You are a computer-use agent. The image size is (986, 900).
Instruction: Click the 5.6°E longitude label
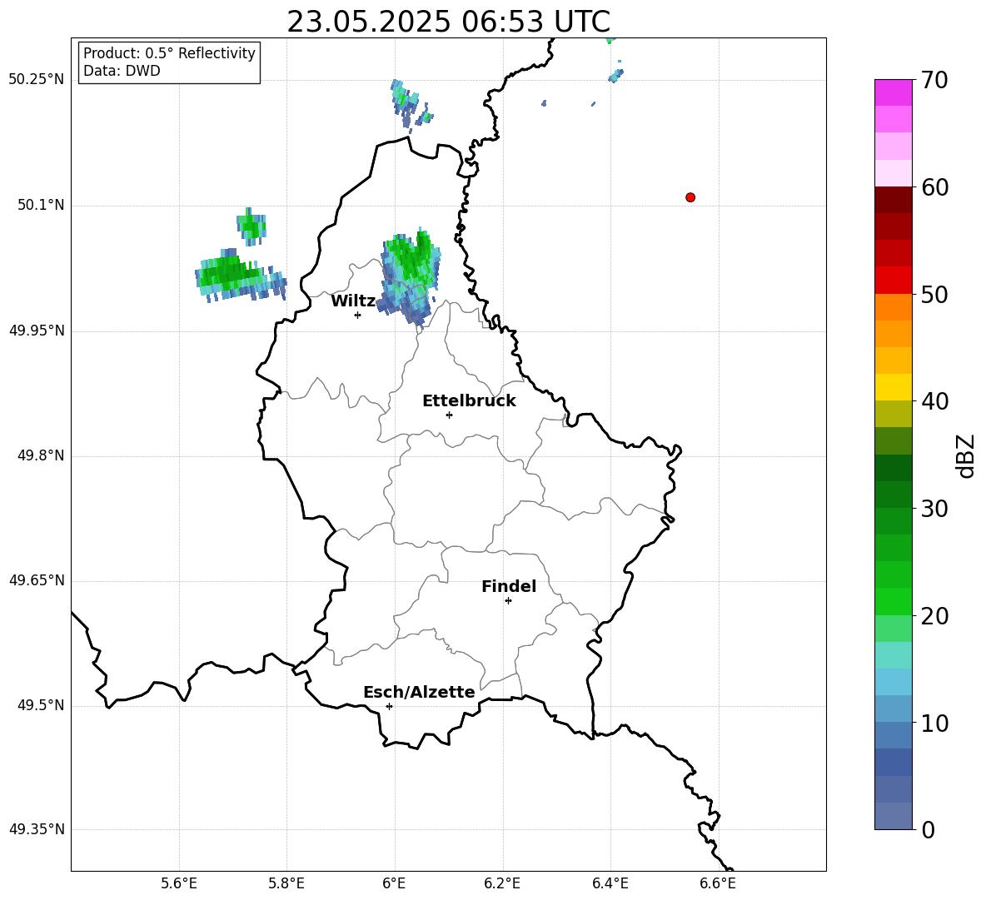tap(179, 883)
